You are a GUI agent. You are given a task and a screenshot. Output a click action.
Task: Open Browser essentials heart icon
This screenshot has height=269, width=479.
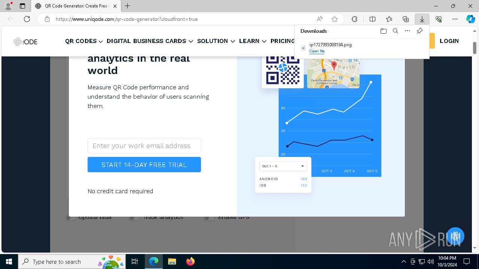point(439,19)
